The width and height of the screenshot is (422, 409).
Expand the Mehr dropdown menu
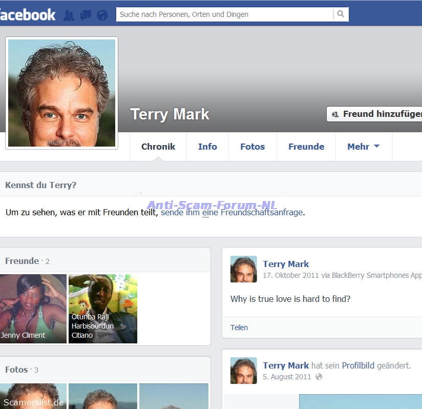(x=364, y=147)
